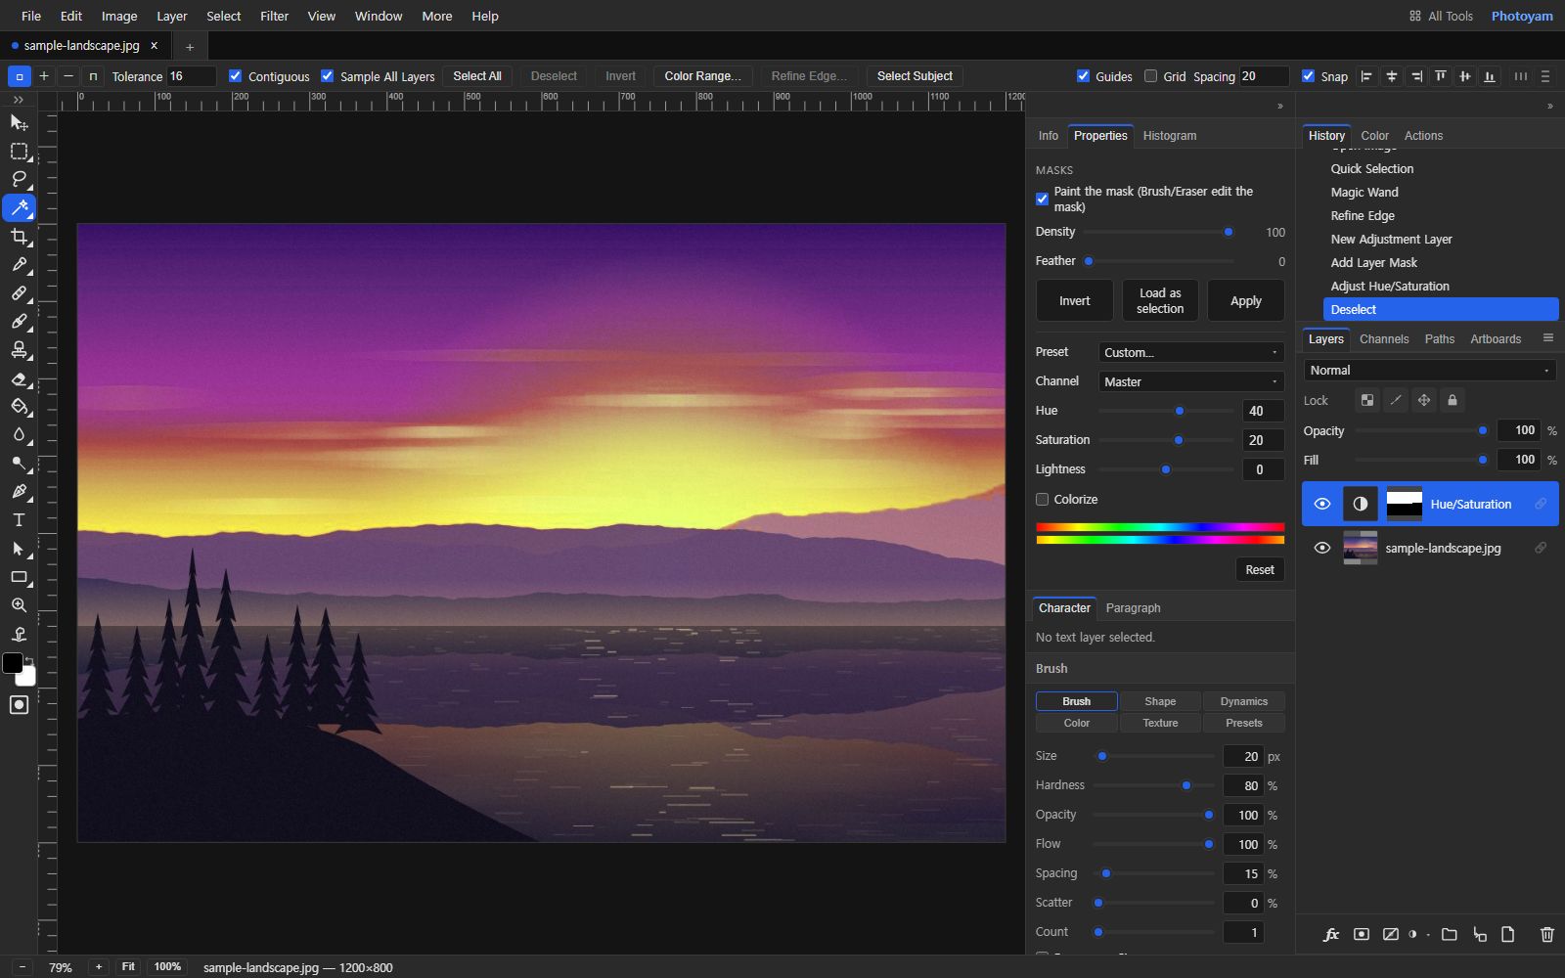Hide the Hue/Saturation layer
The height and width of the screenshot is (978, 1565).
1322,504
